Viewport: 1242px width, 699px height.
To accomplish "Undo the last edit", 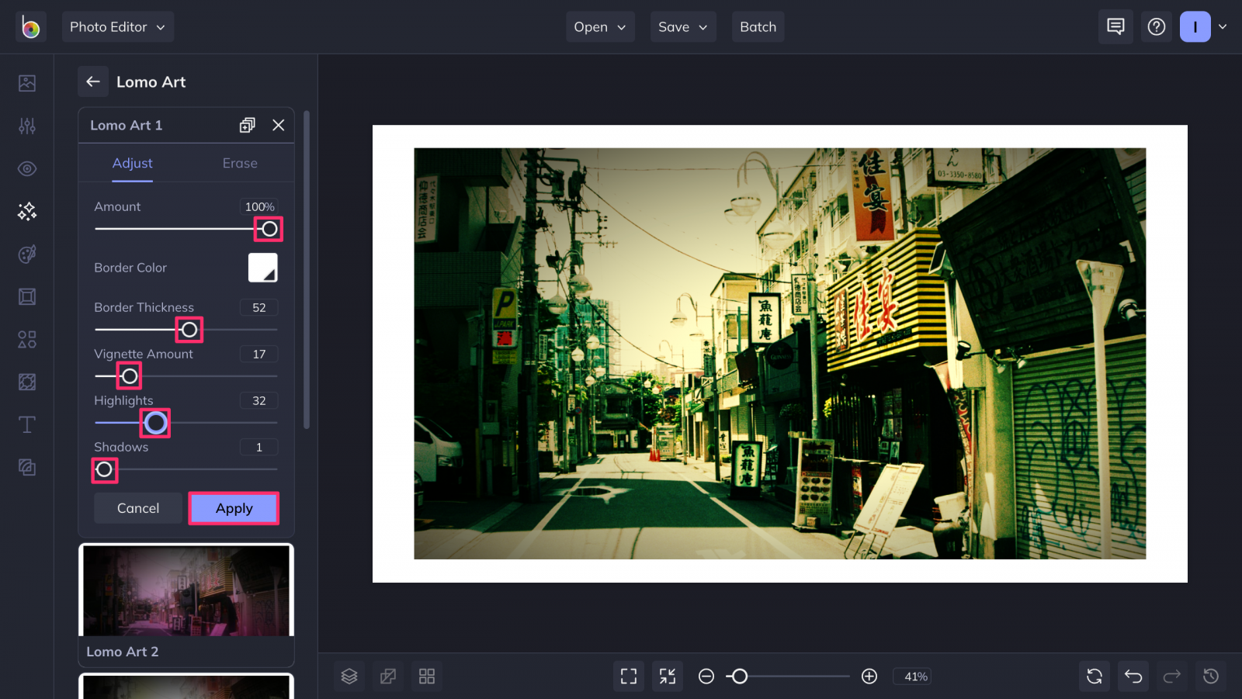I will click(x=1133, y=676).
